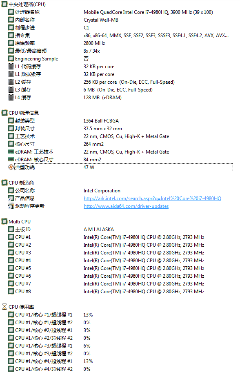Open the aida64.com driver-updates link
Screen dimensions: 240x379
[x=126, y=206]
